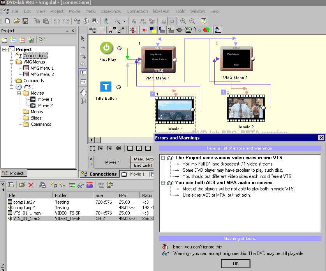Select the comp1.mp2 audio asset
Image resolution: width=326 pixels, height=271 pixels.
(24, 208)
